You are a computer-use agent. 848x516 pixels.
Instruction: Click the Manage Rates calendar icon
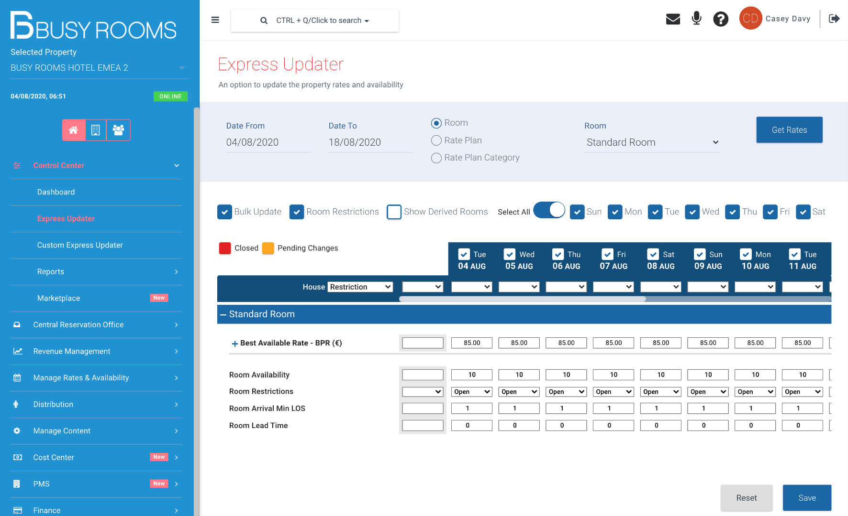[17, 378]
